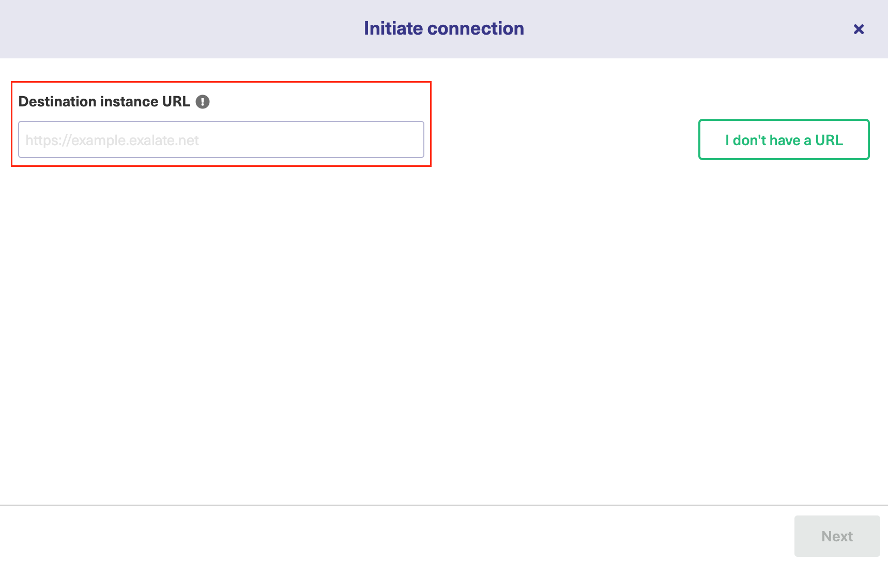Select the Destination instance URL label
Image resolution: width=888 pixels, height=563 pixels.
pyautogui.click(x=104, y=102)
